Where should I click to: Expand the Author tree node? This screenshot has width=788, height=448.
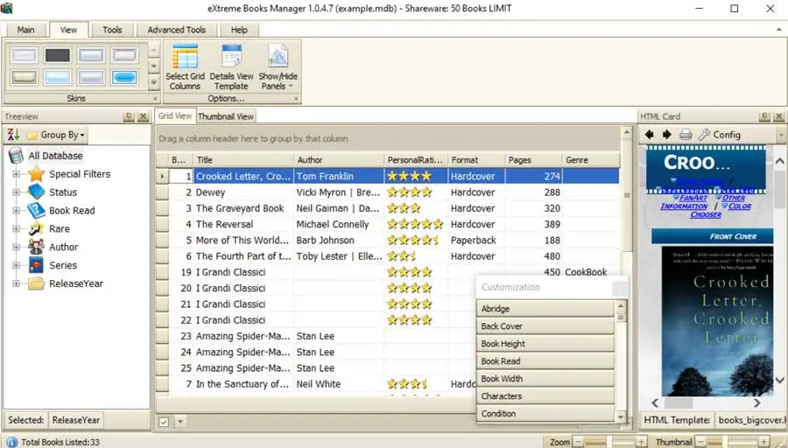[x=16, y=248]
